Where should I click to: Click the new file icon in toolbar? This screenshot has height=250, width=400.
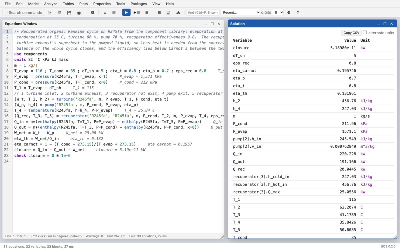[x=50, y=12]
